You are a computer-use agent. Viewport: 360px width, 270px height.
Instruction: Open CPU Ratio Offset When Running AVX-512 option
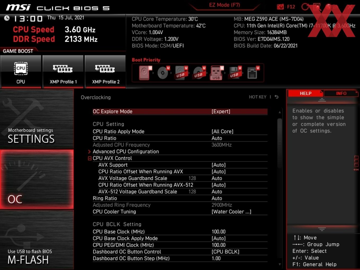219,185
